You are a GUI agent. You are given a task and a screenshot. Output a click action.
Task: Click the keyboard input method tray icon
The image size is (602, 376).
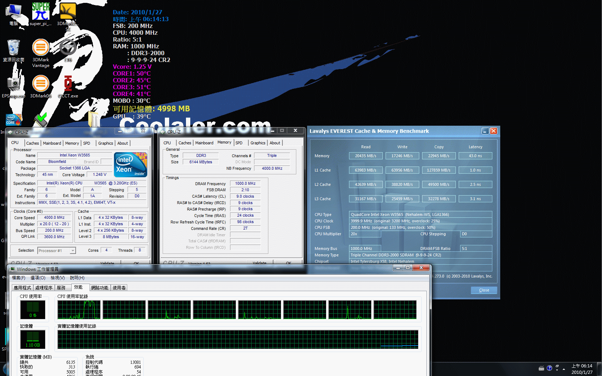(541, 368)
